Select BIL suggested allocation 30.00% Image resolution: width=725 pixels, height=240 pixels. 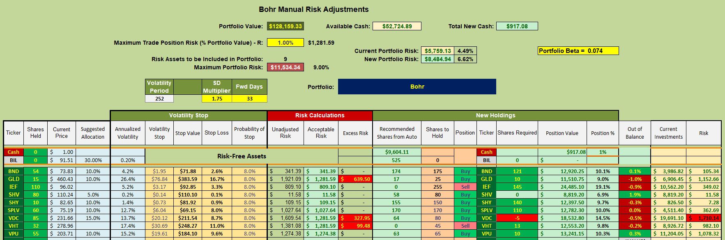(x=93, y=160)
